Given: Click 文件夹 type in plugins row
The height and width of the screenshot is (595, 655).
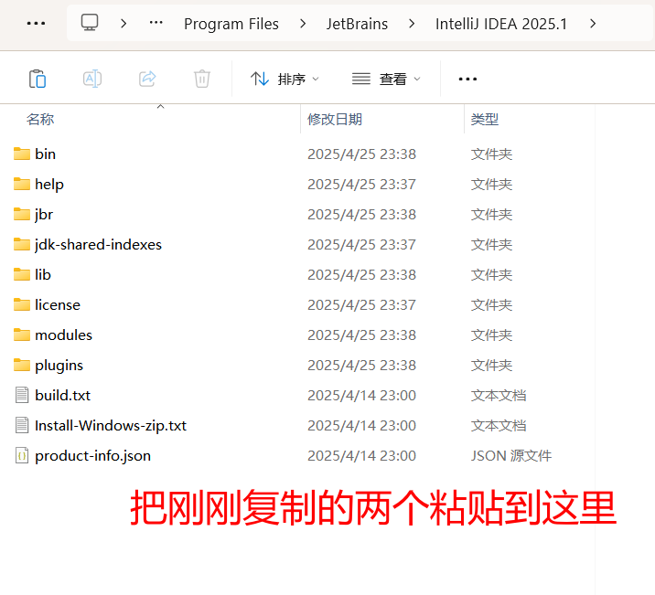Looking at the screenshot, I should click(491, 365).
